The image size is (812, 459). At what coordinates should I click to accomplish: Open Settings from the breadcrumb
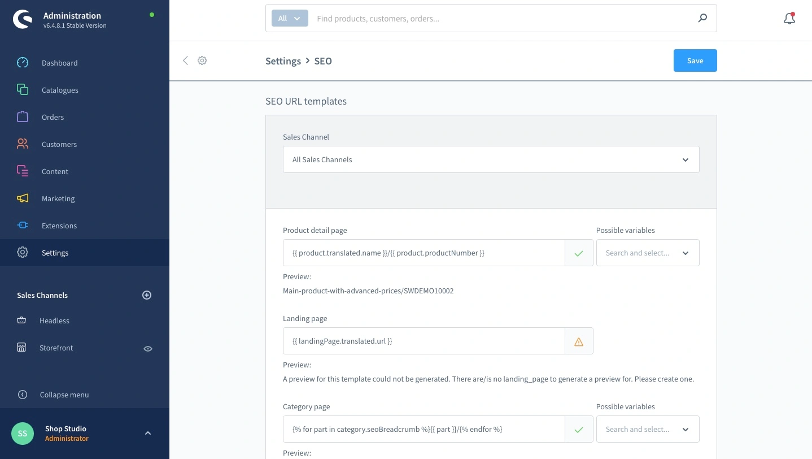[283, 60]
